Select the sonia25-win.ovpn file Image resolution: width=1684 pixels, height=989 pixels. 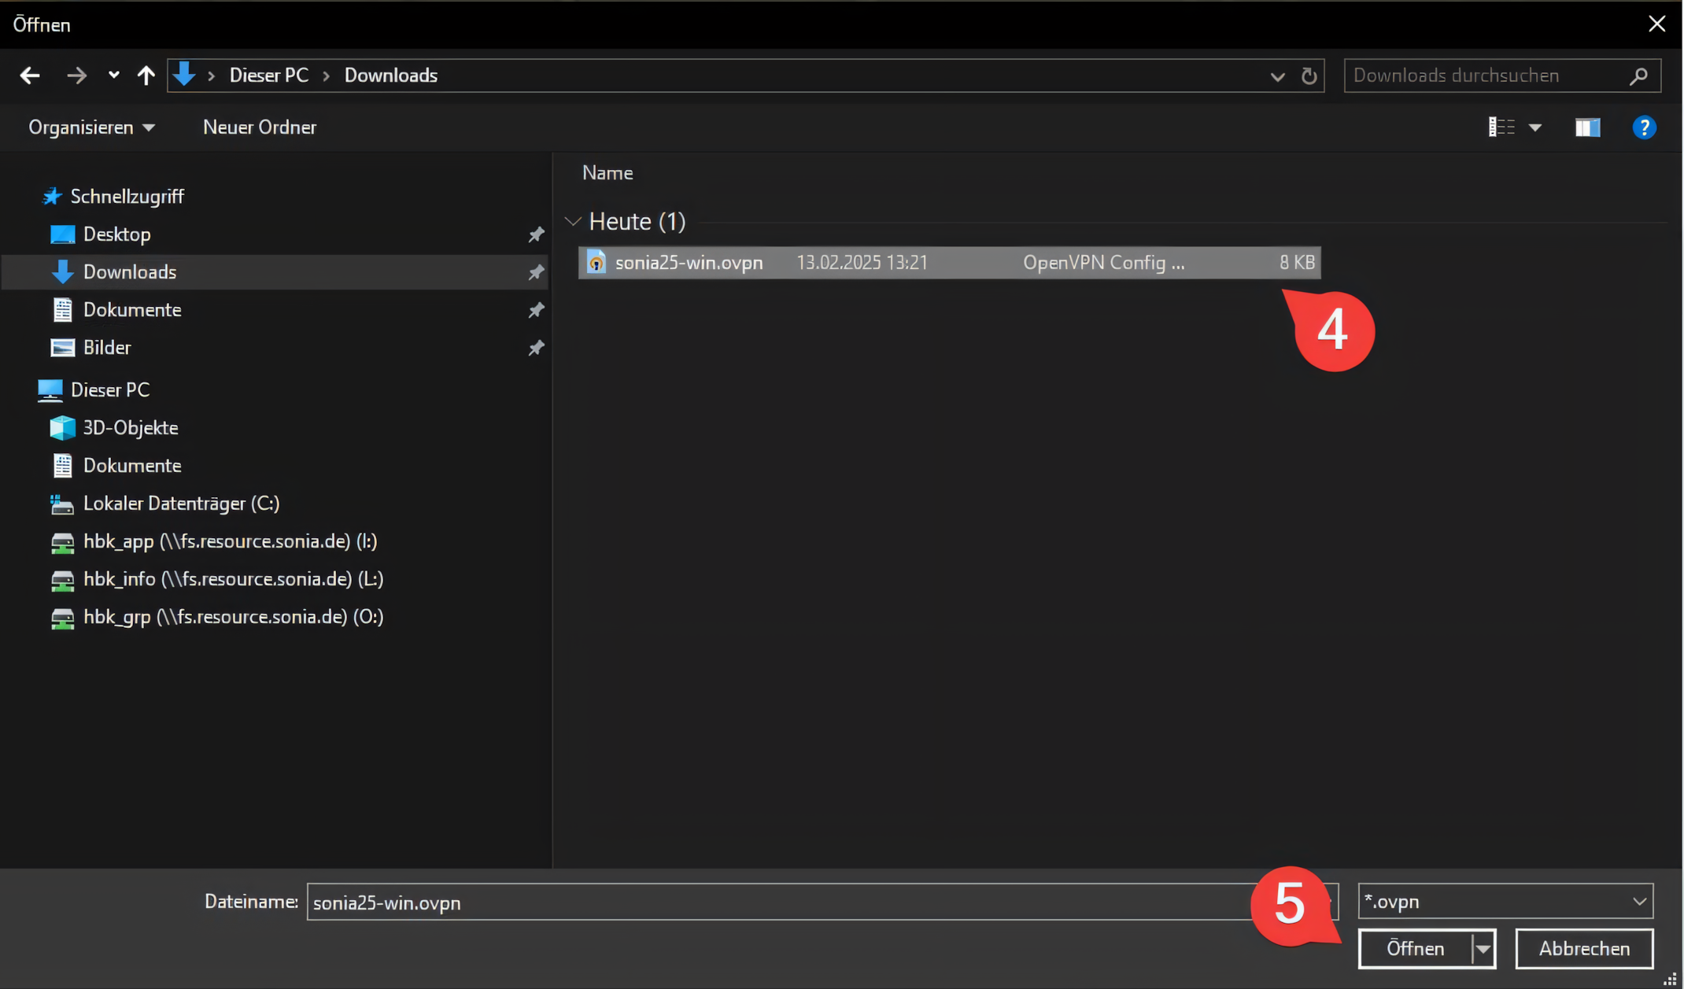click(689, 263)
